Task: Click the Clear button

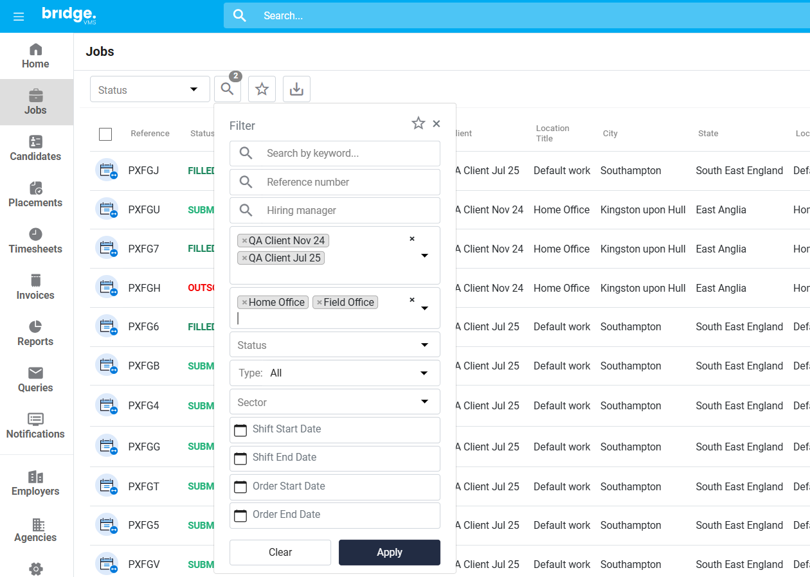Action: 280,553
